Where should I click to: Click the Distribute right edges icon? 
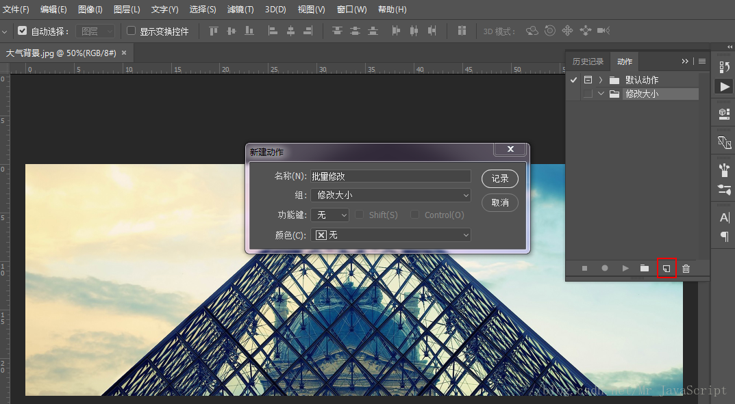tap(432, 31)
